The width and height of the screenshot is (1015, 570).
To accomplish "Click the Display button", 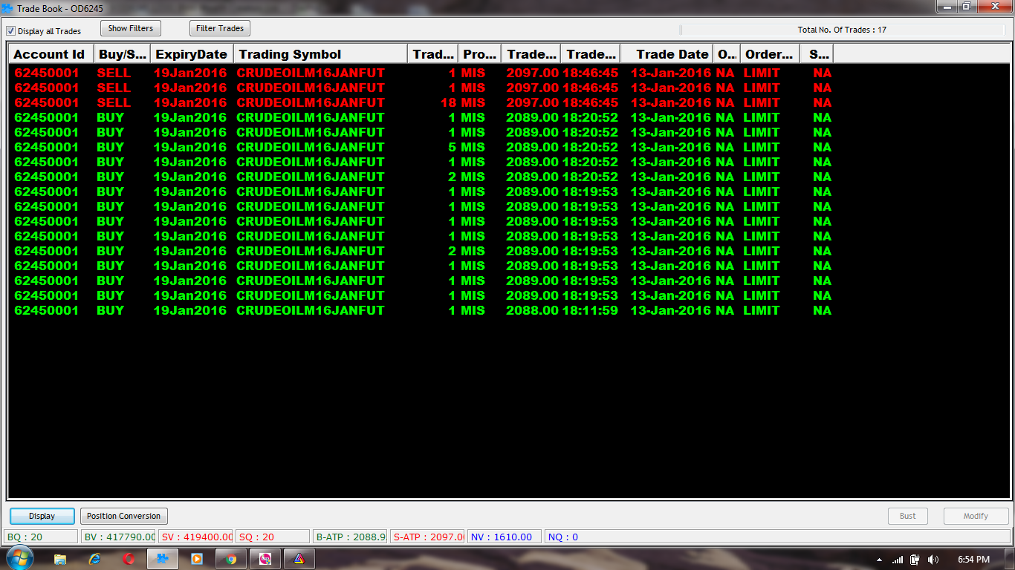I will (x=42, y=516).
